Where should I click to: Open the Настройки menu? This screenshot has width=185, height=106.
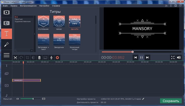tap(44, 6)
